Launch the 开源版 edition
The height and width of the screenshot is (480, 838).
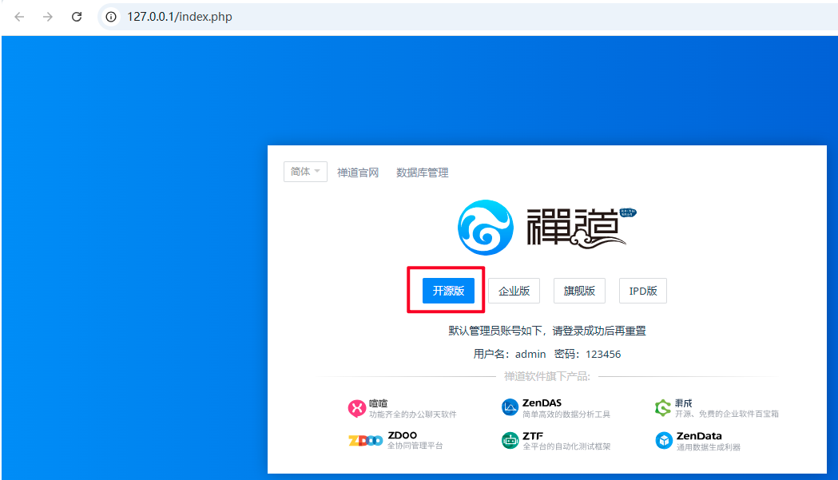coord(448,291)
